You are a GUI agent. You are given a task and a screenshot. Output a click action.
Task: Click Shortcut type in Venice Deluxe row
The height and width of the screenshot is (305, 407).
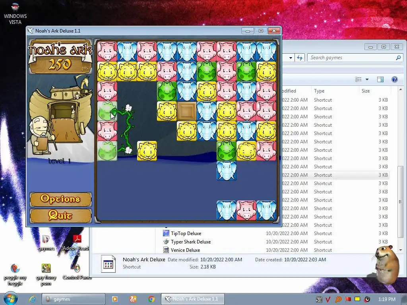pos(323,250)
